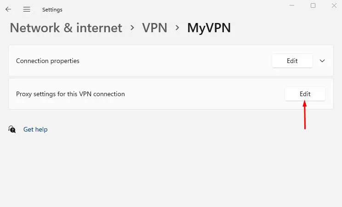Click the Connection properties label text
Image resolution: width=342 pixels, height=207 pixels.
coord(48,61)
